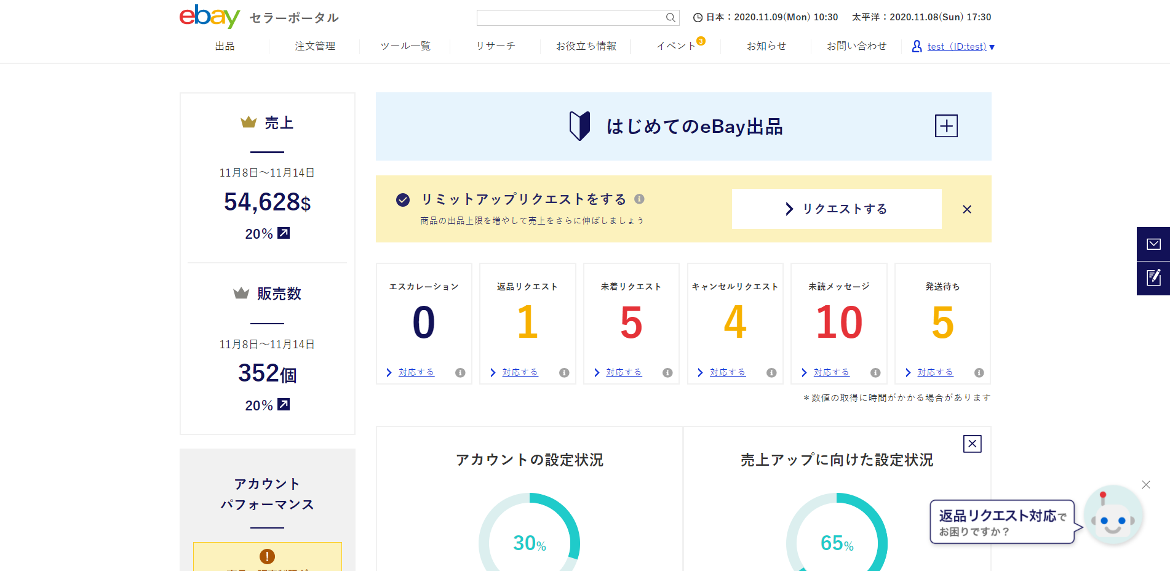Click 対応する under 発送待ち
The width and height of the screenshot is (1170, 571).
click(x=935, y=372)
